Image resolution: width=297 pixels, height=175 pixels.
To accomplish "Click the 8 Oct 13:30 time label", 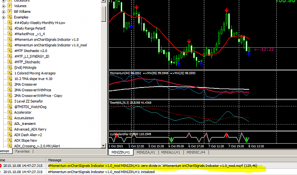I will pos(256,146).
